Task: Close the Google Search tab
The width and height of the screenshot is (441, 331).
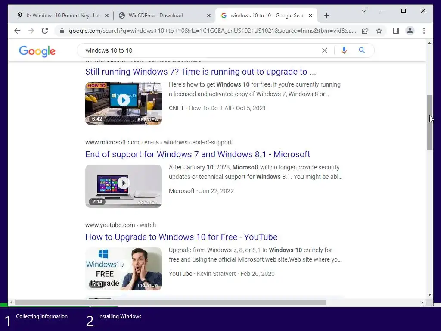Action: [x=311, y=16]
